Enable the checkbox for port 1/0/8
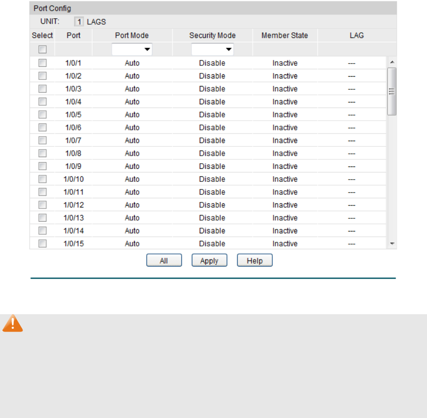The height and width of the screenshot is (418, 427). point(43,153)
